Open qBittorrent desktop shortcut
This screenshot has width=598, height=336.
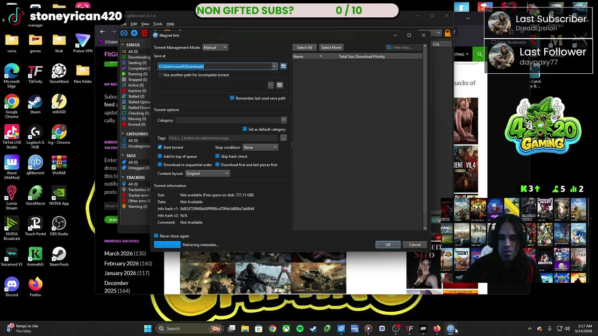35,165
